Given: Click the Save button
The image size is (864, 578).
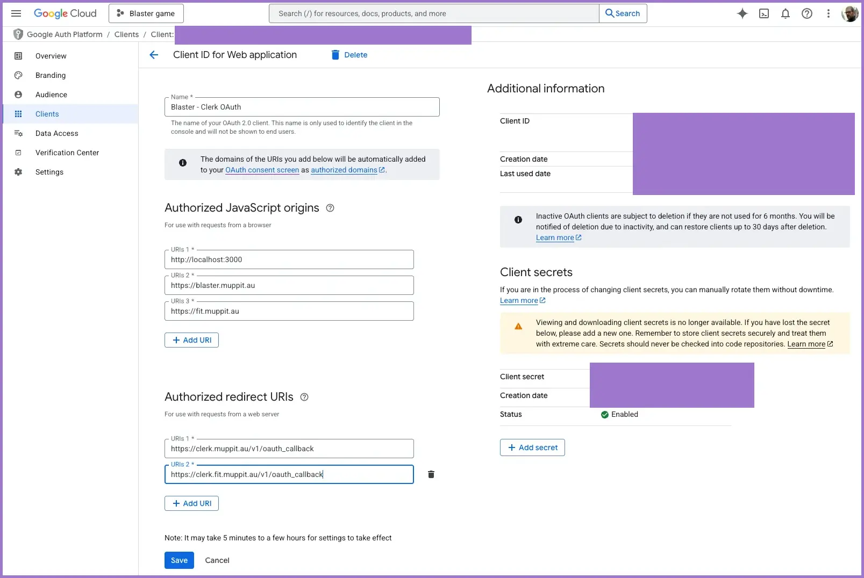Looking at the screenshot, I should tap(179, 560).
